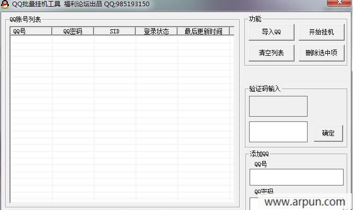Clear the list with the 清空列表 button
353x210 pixels.
pyautogui.click(x=272, y=53)
